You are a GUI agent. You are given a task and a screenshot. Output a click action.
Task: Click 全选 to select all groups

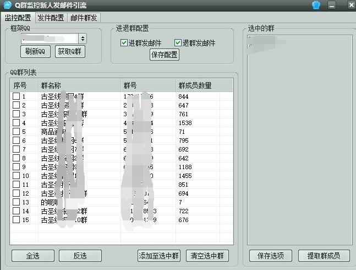[x=32, y=256]
